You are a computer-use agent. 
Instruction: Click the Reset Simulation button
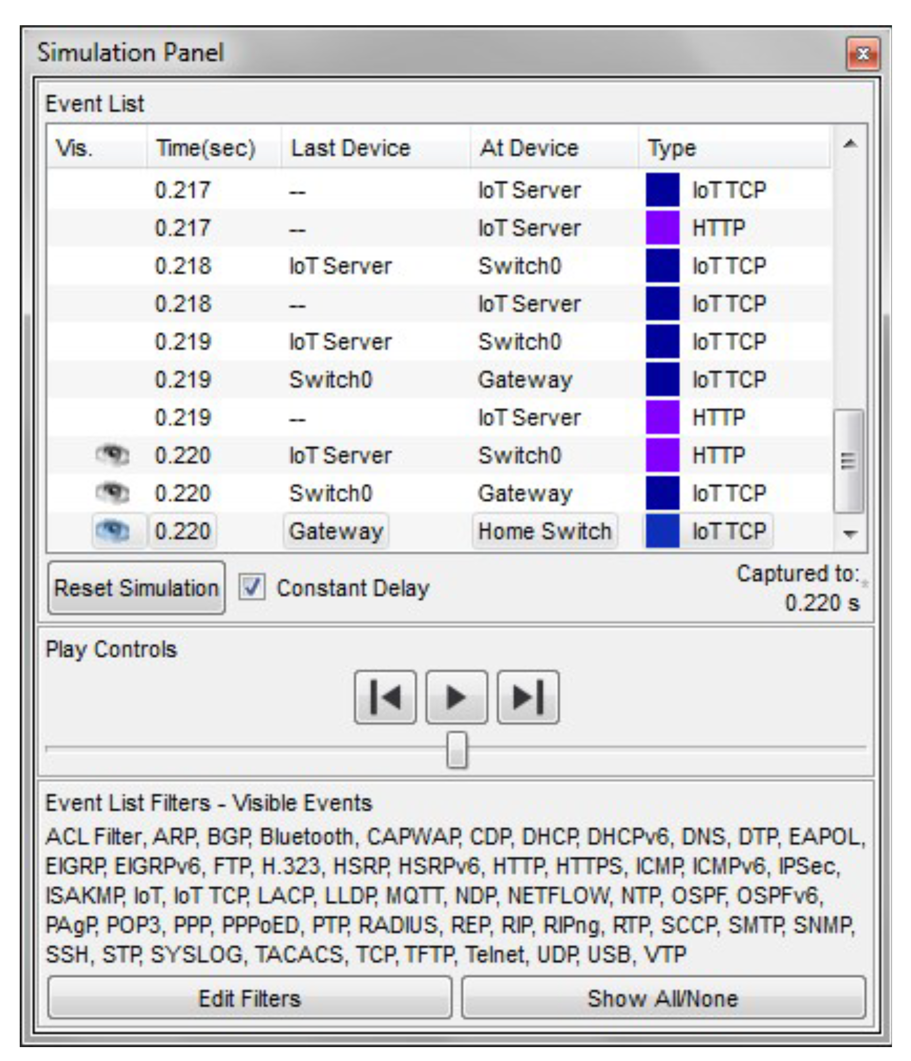(136, 588)
